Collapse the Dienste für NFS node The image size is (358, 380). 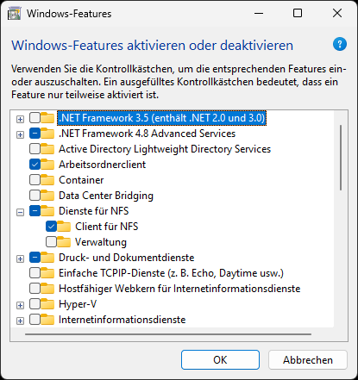coord(20,212)
